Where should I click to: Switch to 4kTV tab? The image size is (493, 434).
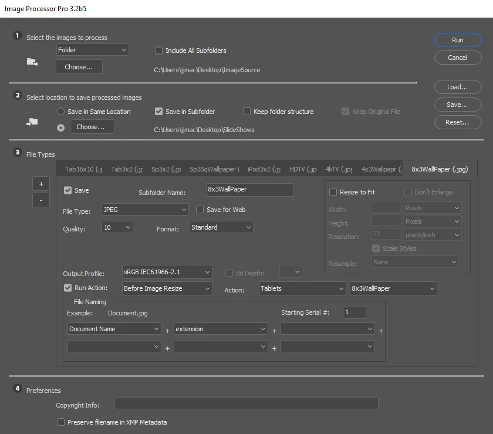click(x=339, y=169)
